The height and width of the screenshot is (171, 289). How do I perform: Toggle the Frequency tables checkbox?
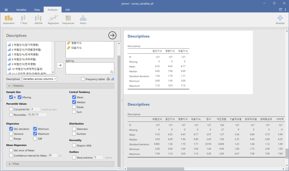click(x=83, y=79)
